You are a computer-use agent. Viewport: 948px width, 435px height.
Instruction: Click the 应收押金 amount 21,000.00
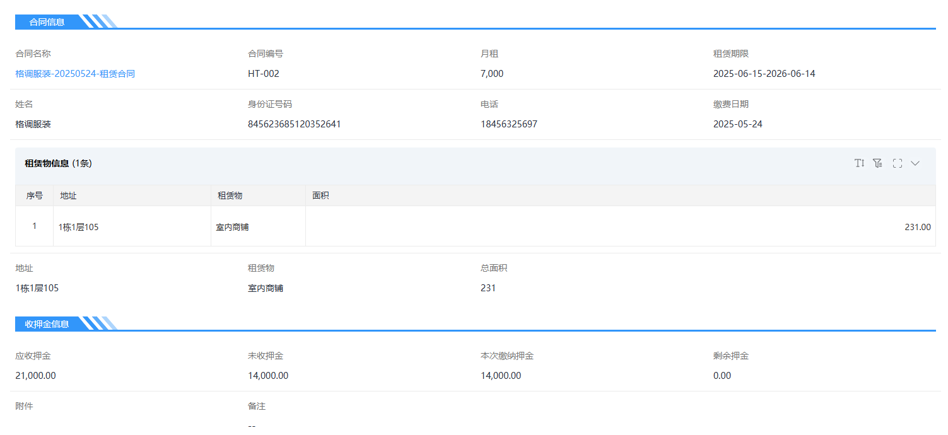(x=35, y=376)
